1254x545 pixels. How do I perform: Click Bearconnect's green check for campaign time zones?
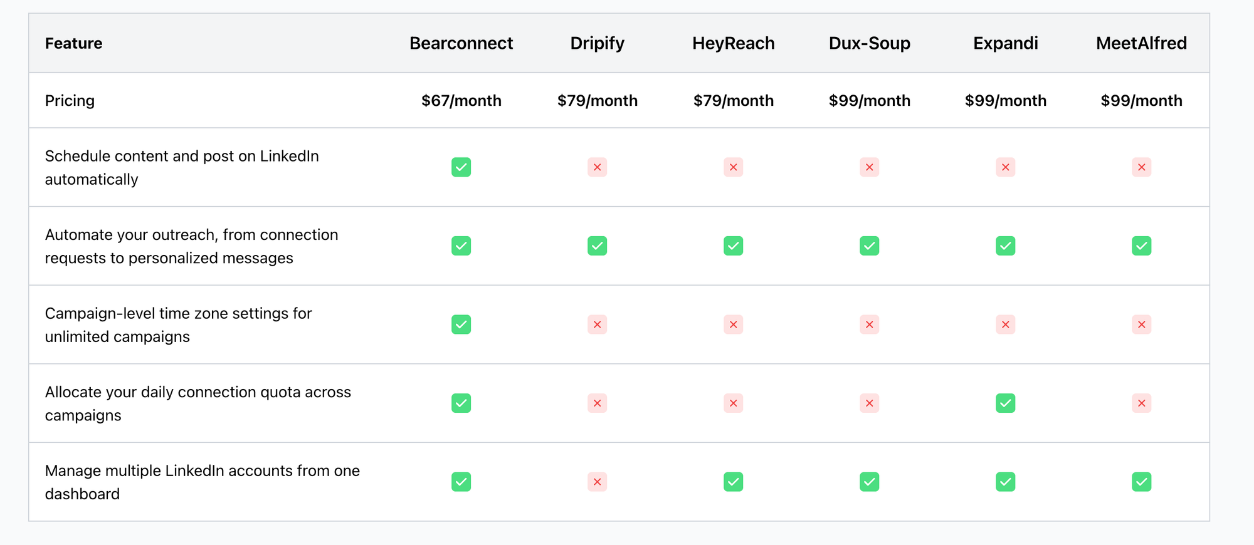point(461,324)
